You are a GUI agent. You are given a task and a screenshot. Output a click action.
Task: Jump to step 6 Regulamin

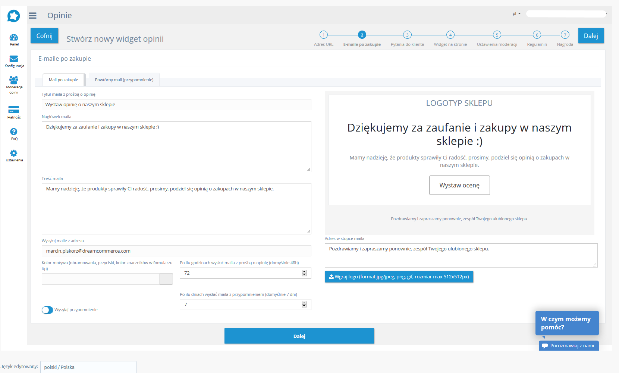[x=537, y=35]
